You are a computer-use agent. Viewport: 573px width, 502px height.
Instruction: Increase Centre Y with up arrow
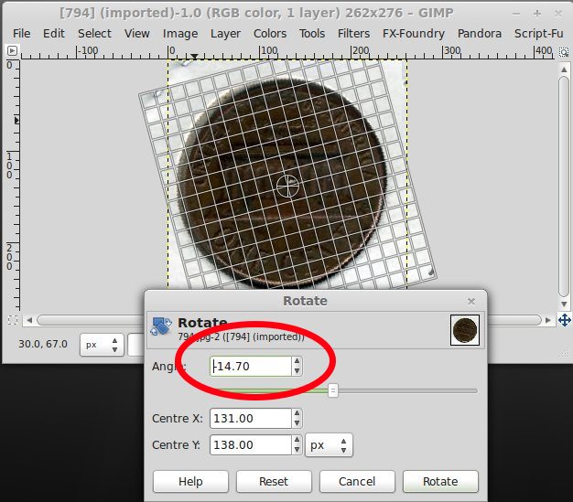297,441
